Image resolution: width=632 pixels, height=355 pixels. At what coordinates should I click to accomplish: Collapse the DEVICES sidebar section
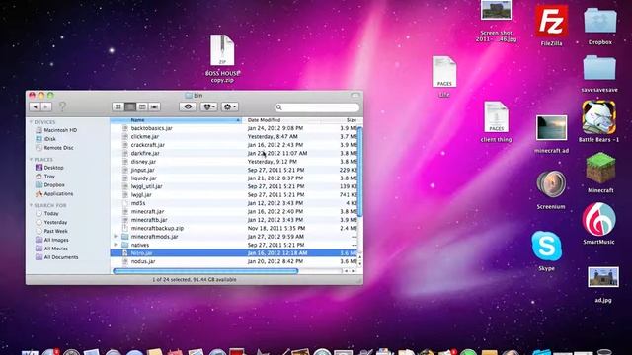31,122
